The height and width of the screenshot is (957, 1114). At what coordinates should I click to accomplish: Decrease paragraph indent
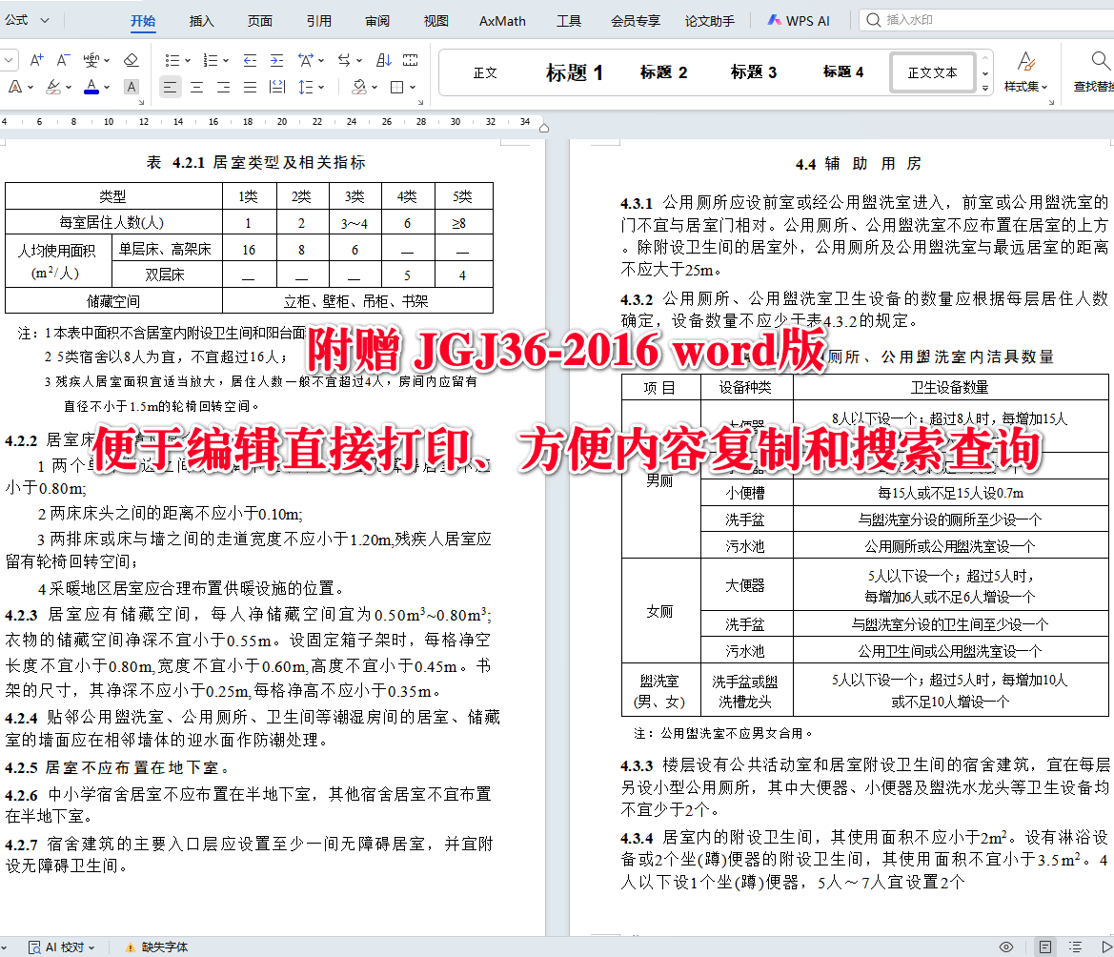pos(250,60)
